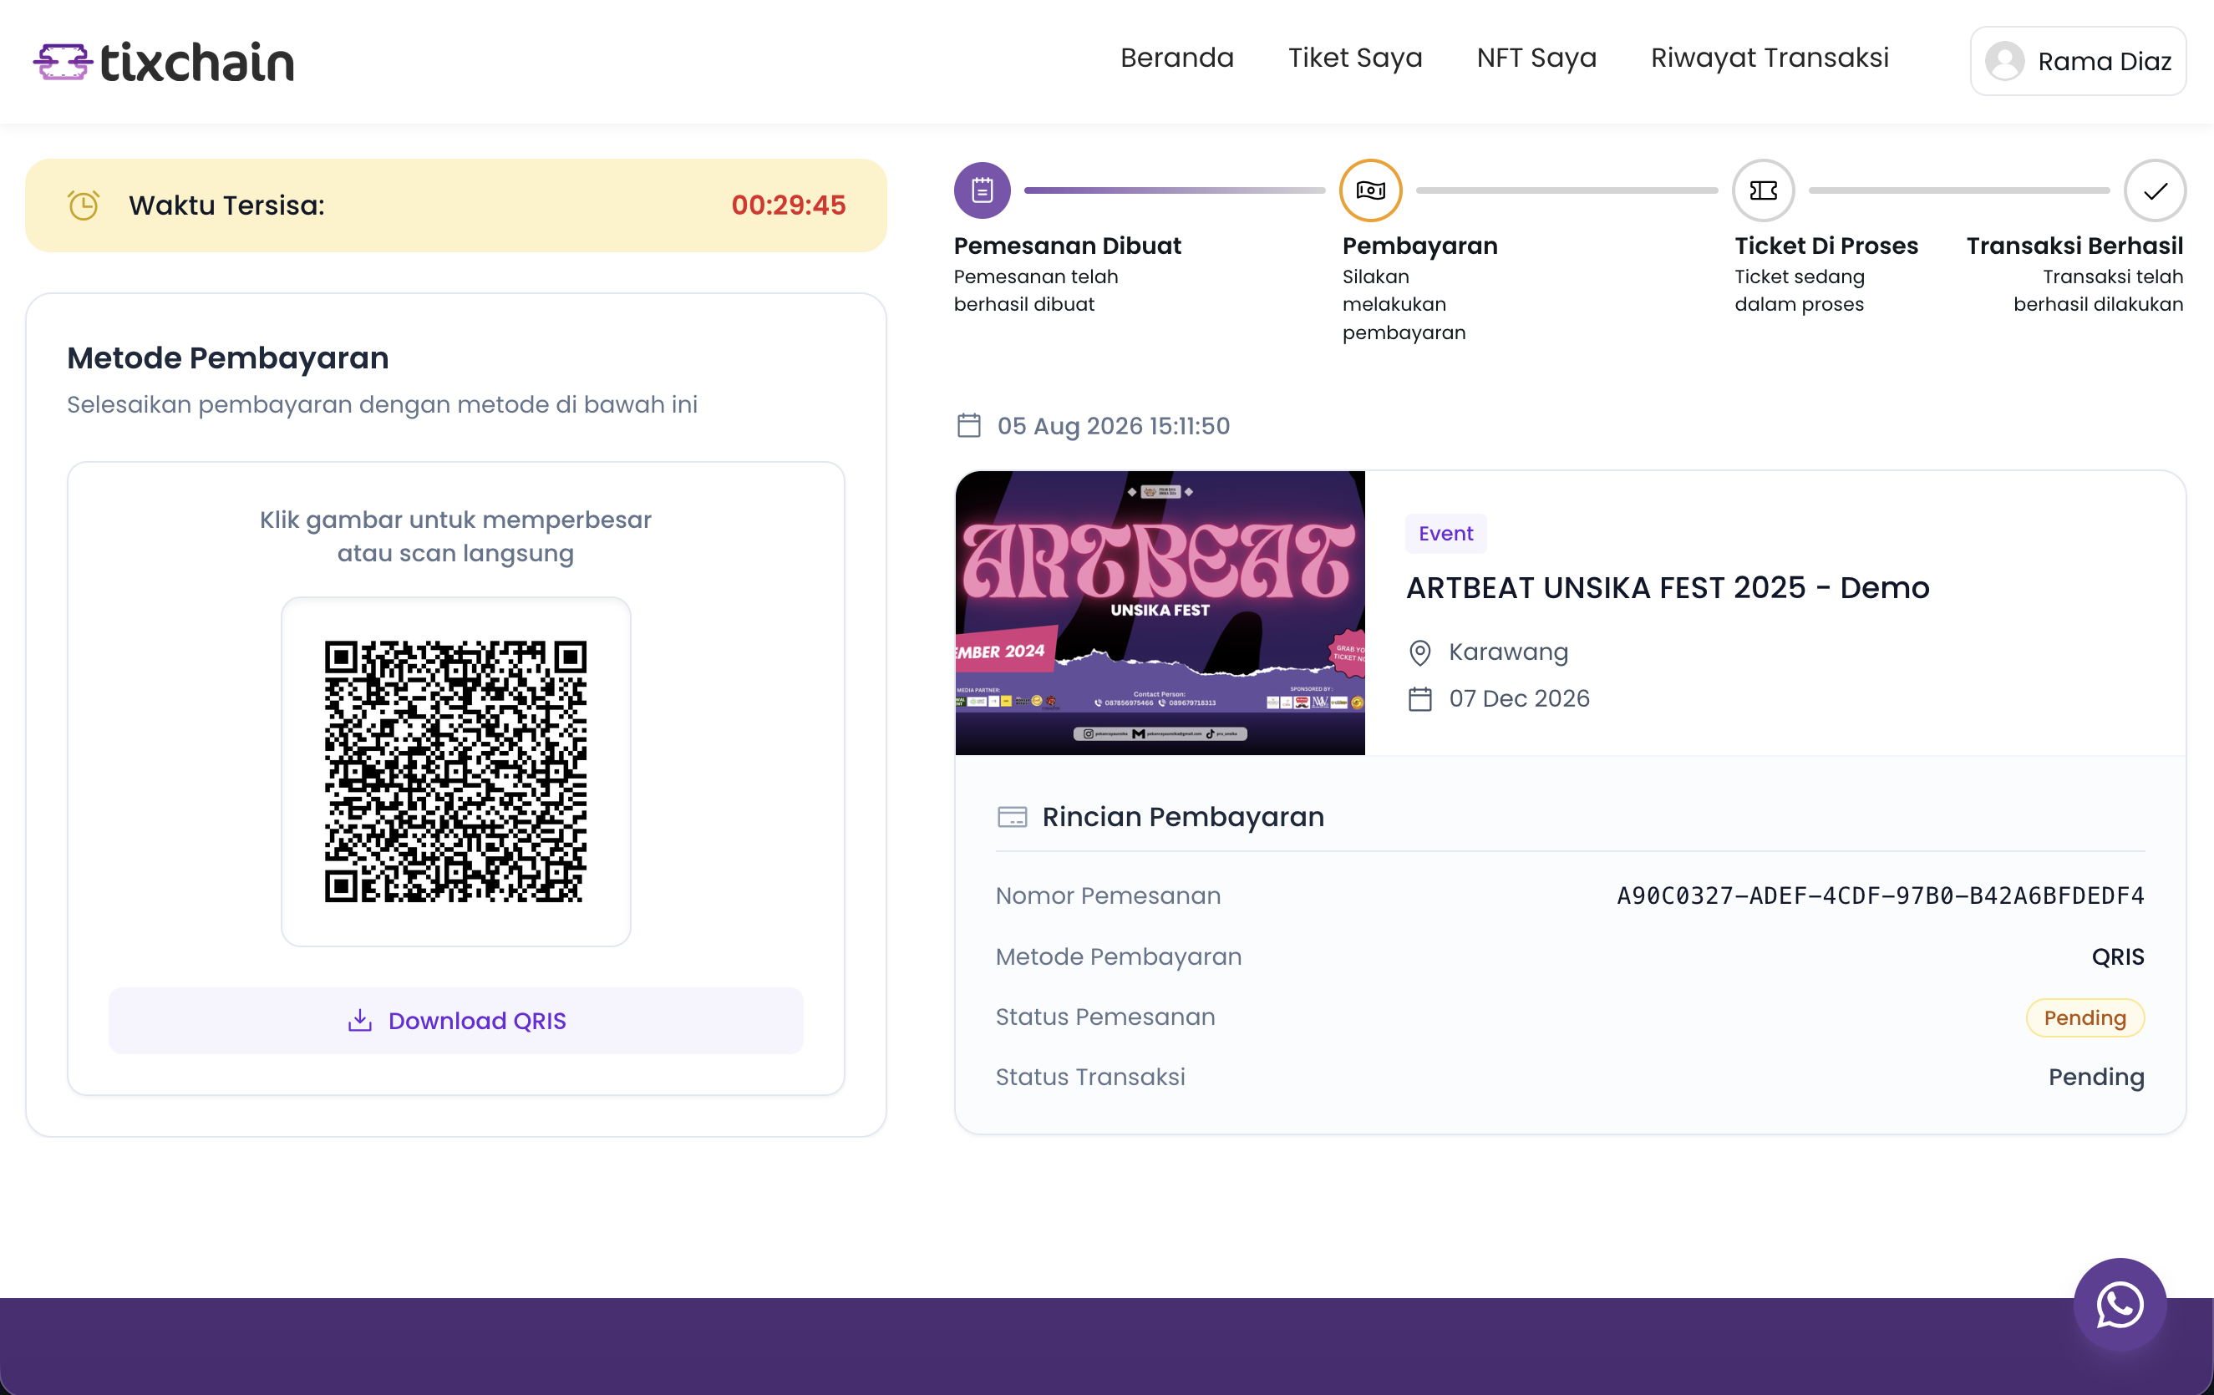Click the alarm clock timer icon
The height and width of the screenshot is (1395, 2214).
coord(84,205)
